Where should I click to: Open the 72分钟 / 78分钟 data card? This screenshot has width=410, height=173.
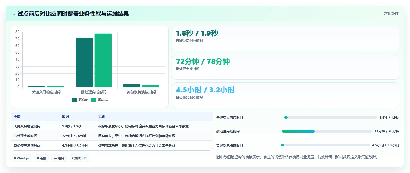point(285,67)
